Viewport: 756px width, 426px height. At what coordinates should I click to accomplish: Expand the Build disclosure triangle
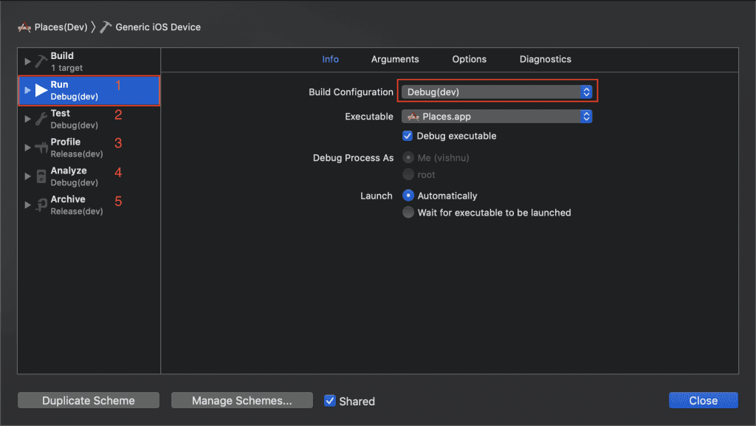(x=27, y=62)
